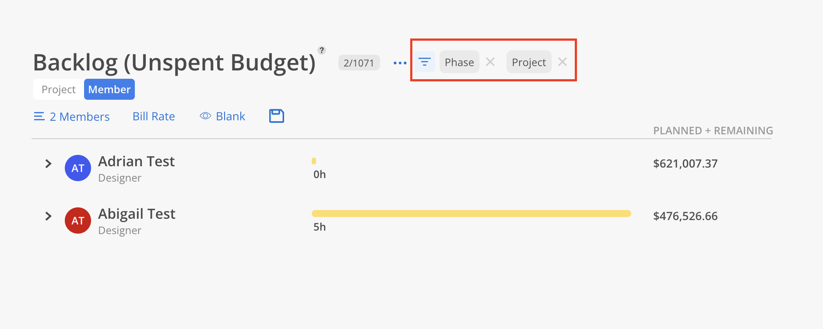
Task: Click the 2/1071 count badge
Action: point(359,63)
